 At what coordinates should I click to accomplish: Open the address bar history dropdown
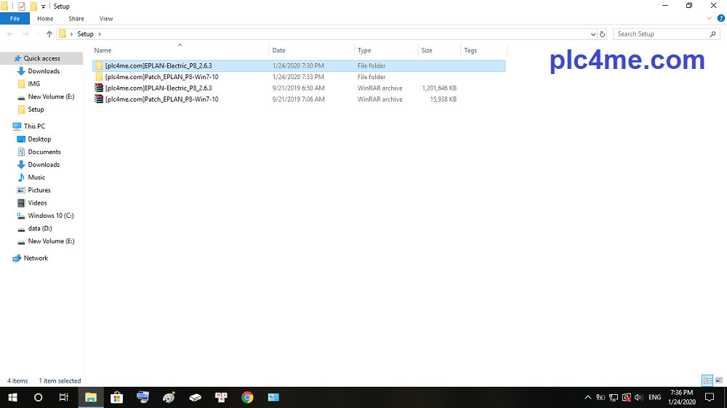click(593, 34)
